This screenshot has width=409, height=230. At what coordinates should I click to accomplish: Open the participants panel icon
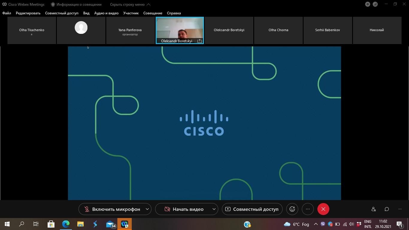coord(373,209)
